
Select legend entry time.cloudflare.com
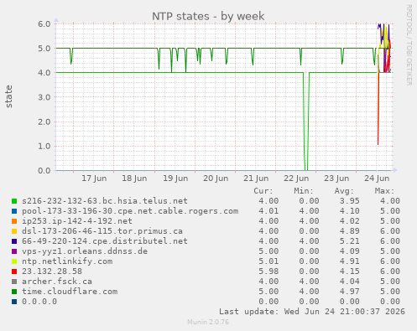tap(70, 292)
